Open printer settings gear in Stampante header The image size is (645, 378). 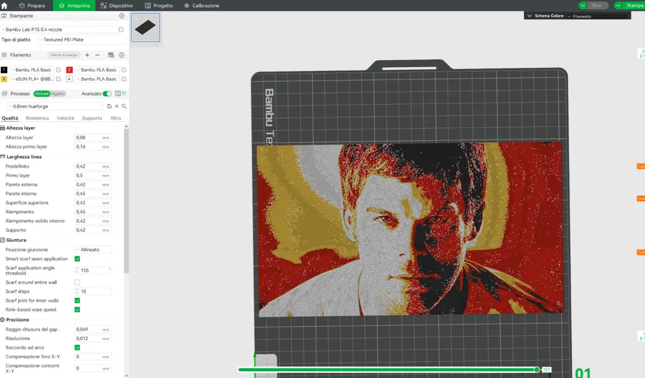pyautogui.click(x=122, y=16)
